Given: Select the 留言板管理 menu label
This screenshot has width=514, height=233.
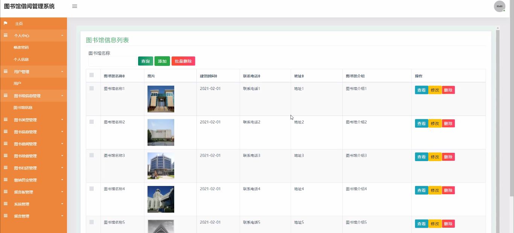Looking at the screenshot, I should click(x=23, y=192).
